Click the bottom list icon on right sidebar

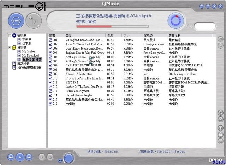(x=220, y=141)
